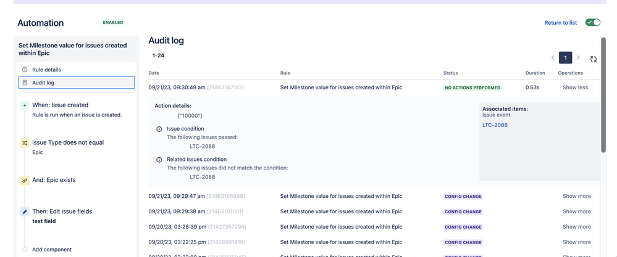Image resolution: width=617 pixels, height=257 pixels.
Task: Click the 1-24 results count
Action: pyautogui.click(x=158, y=55)
